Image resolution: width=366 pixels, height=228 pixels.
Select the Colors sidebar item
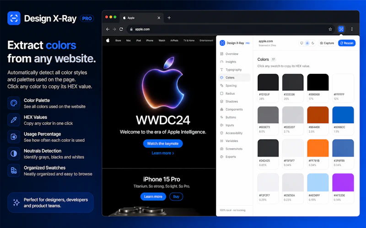(x=235, y=78)
